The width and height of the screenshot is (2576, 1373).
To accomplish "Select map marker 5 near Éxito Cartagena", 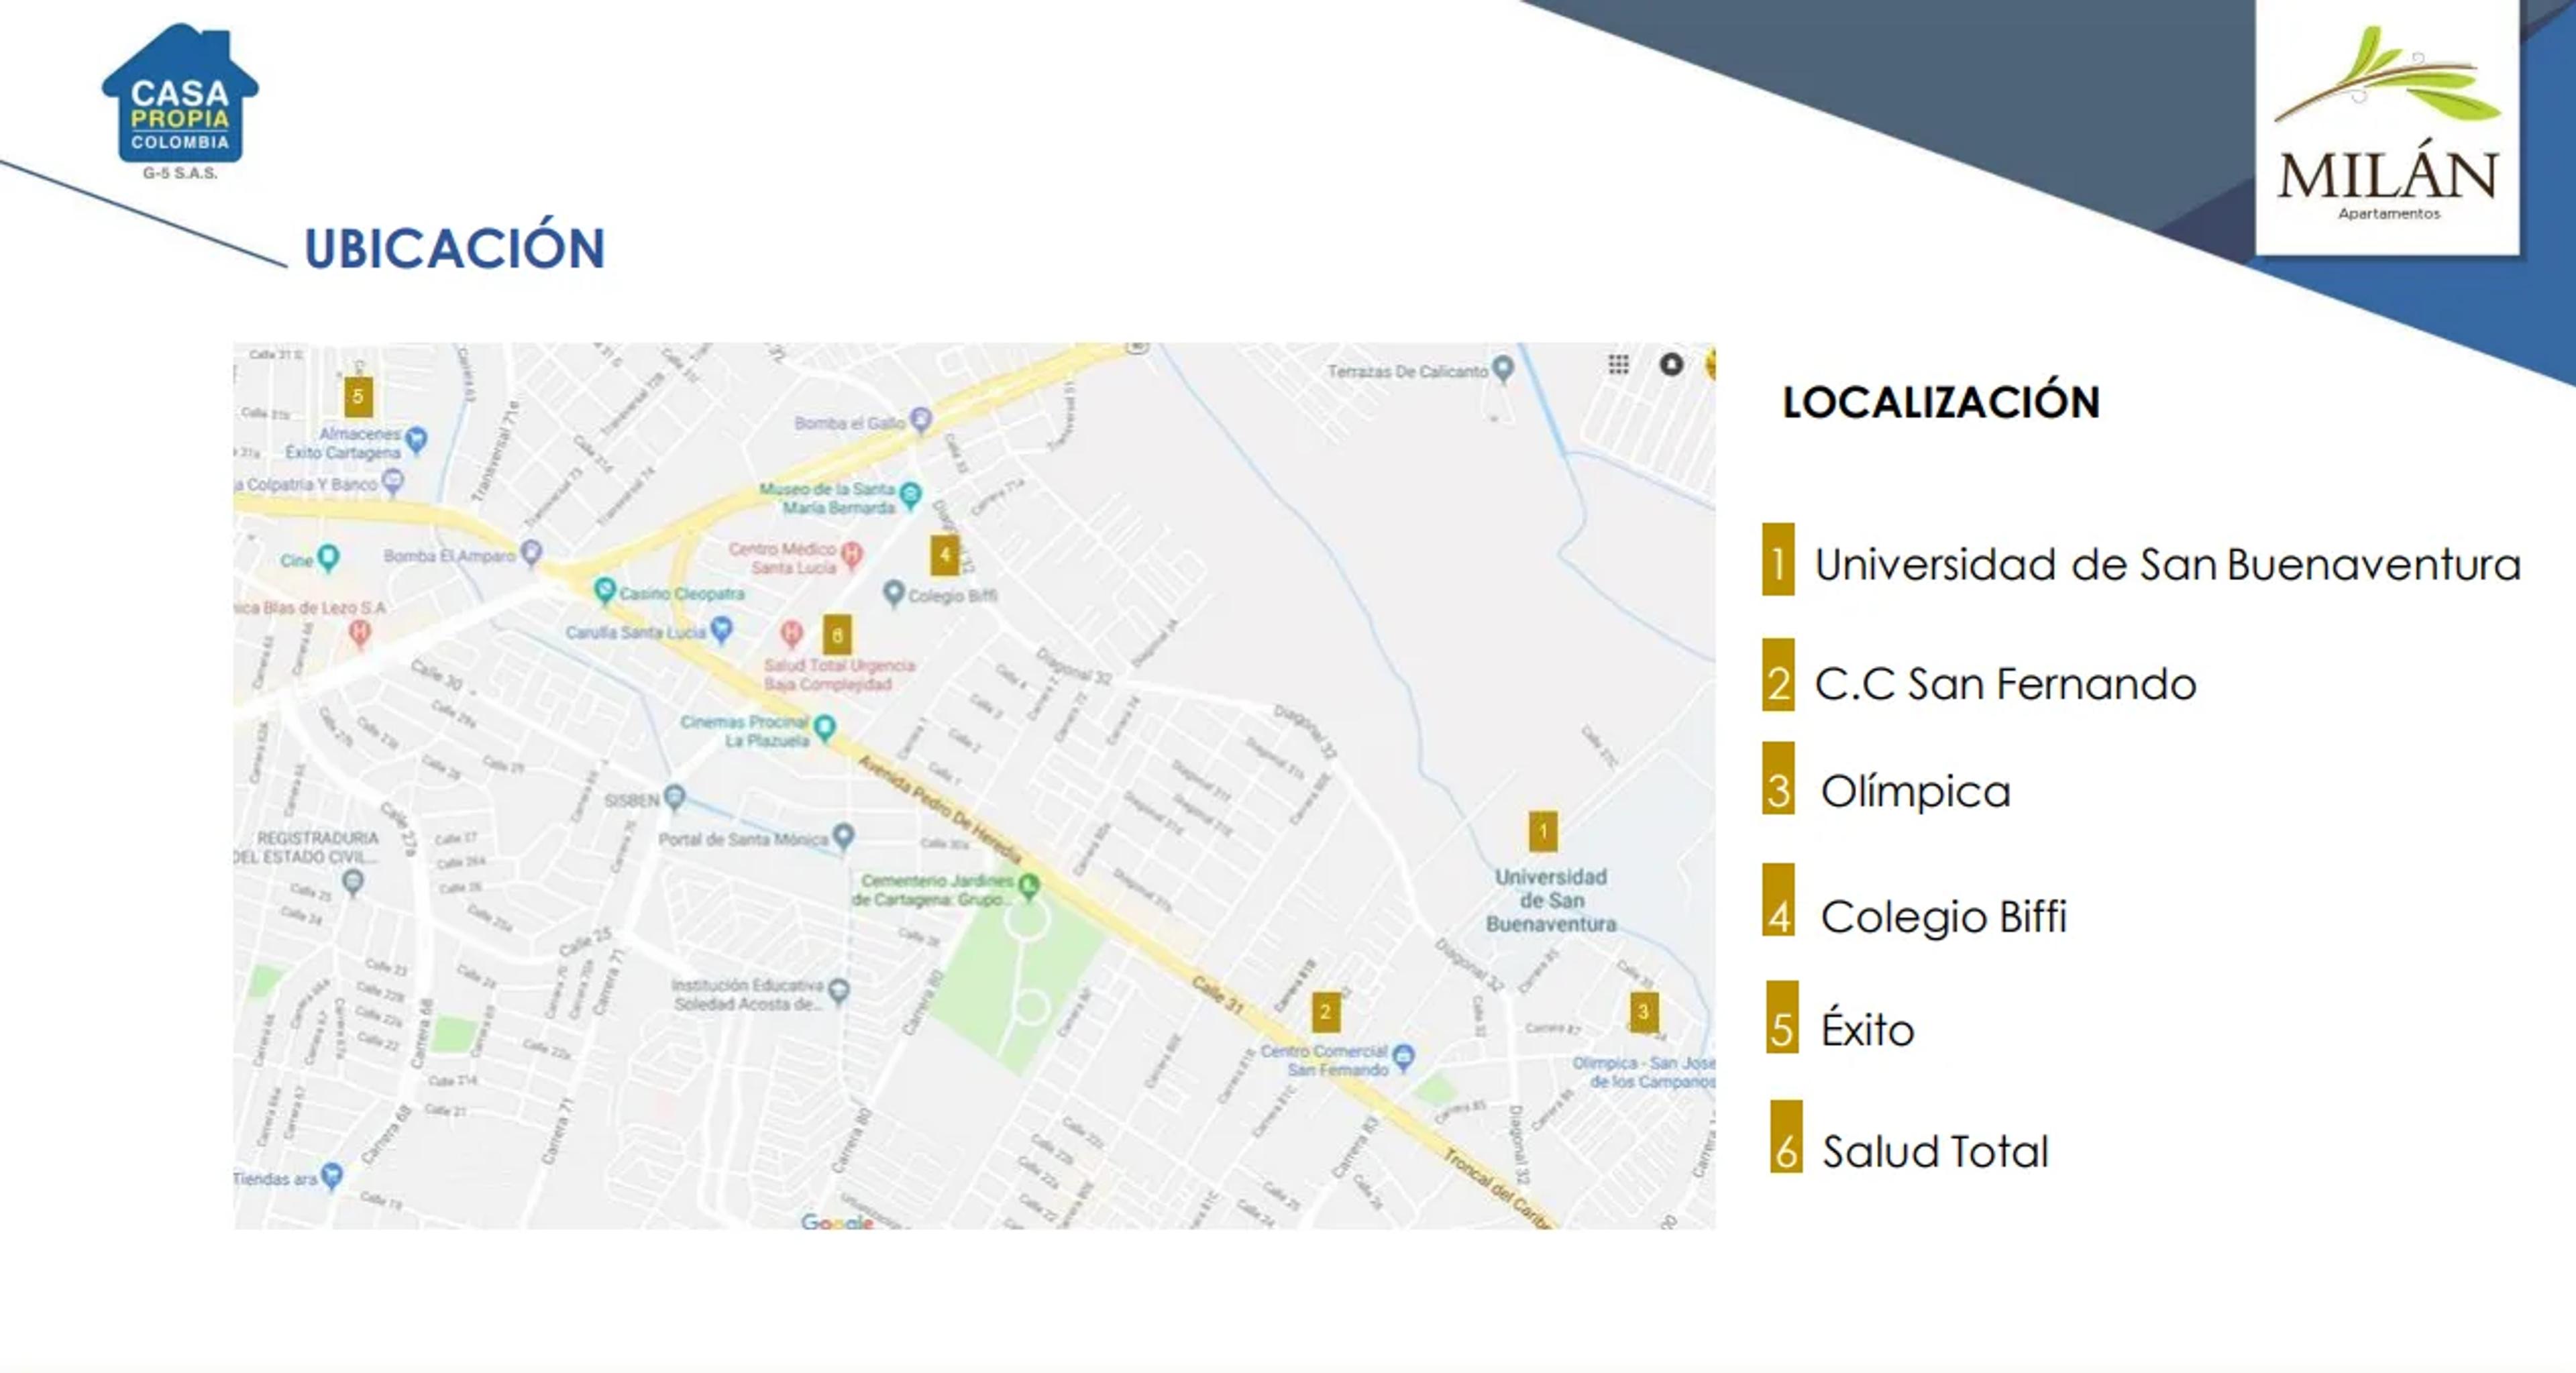I will pos(358,396).
